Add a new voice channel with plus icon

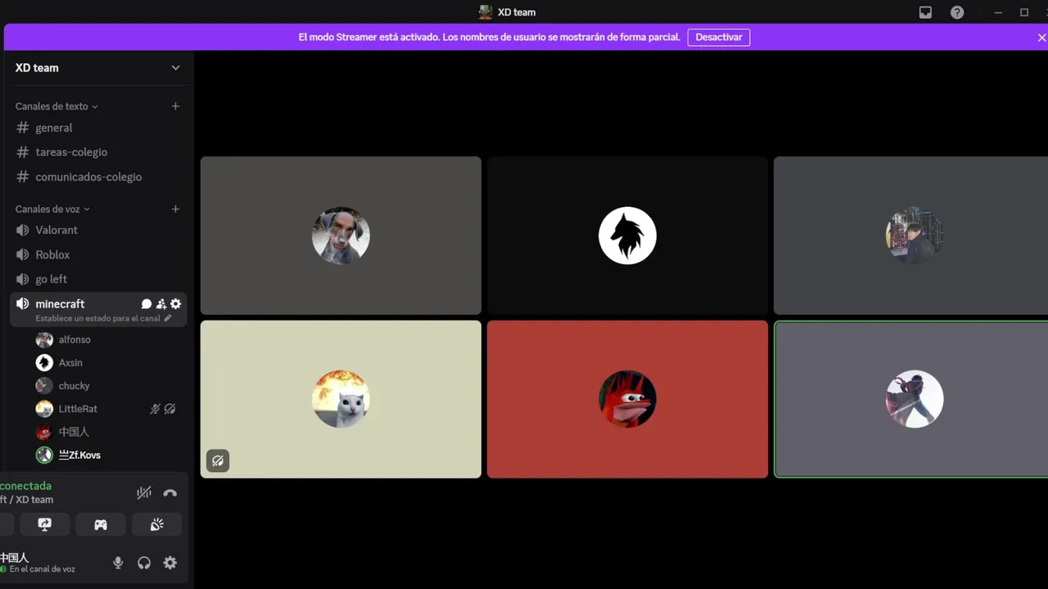tap(175, 209)
